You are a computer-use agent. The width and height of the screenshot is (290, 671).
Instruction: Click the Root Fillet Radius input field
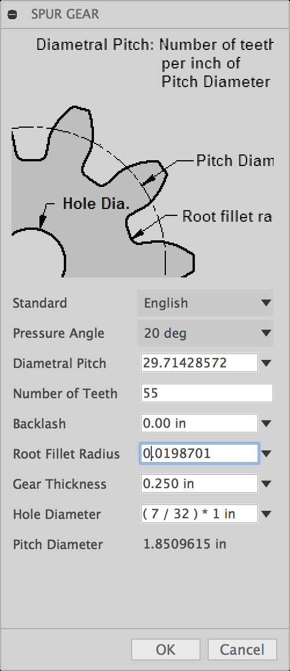[200, 453]
